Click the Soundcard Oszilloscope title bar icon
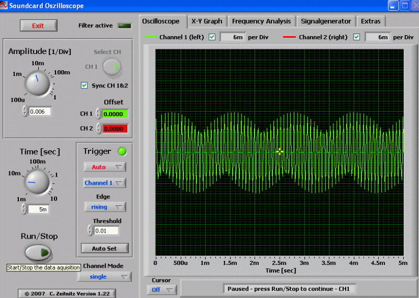 click(x=4, y=6)
